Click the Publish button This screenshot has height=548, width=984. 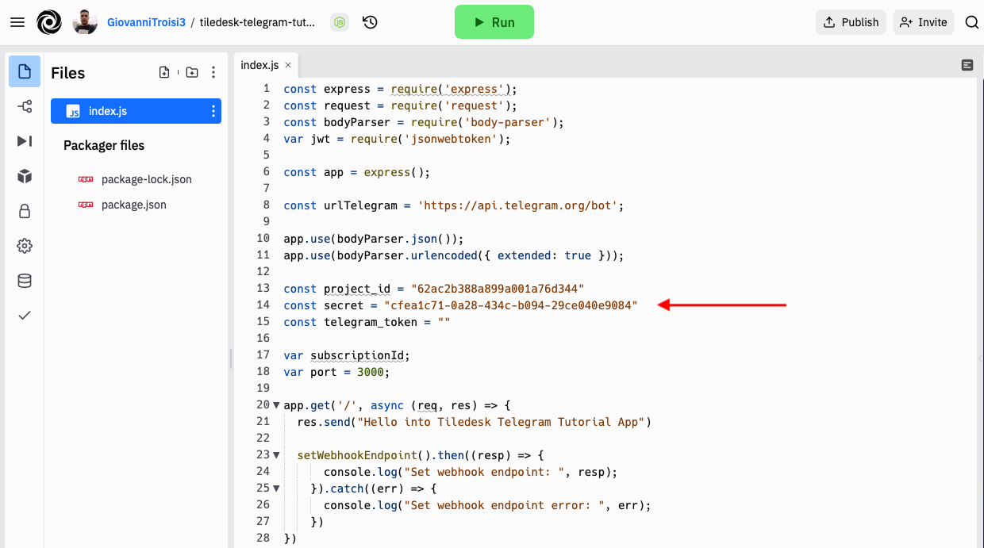[851, 22]
